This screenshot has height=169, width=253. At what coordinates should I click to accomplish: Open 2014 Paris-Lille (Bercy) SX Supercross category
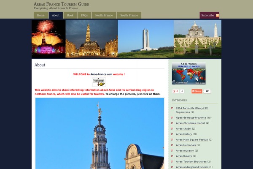tap(192, 110)
